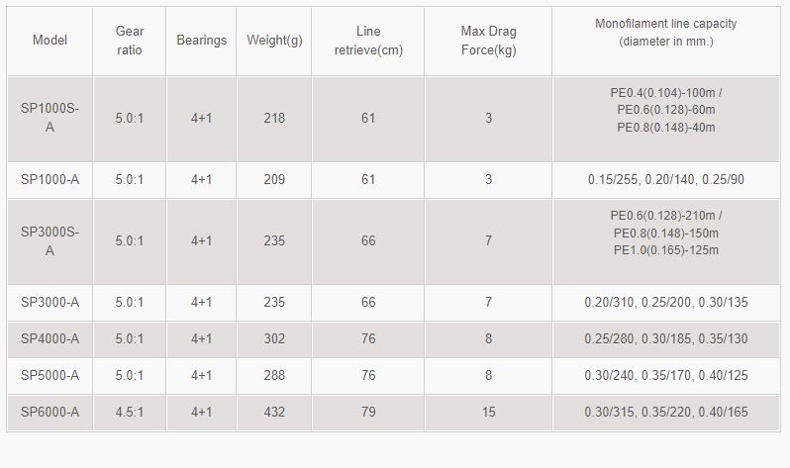Select the SP3000S-A model cell
Viewport: 790px width, 468px height.
pos(49,241)
